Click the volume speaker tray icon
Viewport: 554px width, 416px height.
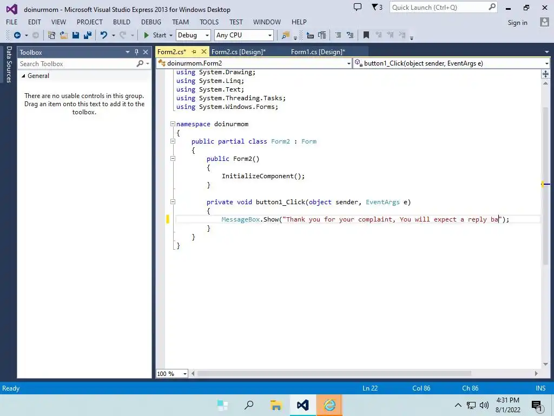click(x=484, y=405)
